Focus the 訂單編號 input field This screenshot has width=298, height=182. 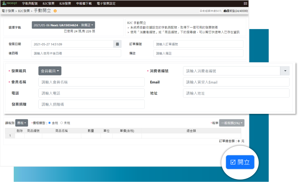[198, 44]
